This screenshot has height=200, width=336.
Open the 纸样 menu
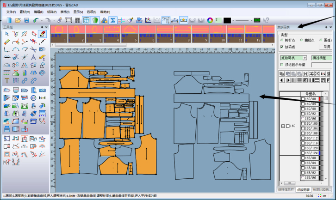click(51, 12)
